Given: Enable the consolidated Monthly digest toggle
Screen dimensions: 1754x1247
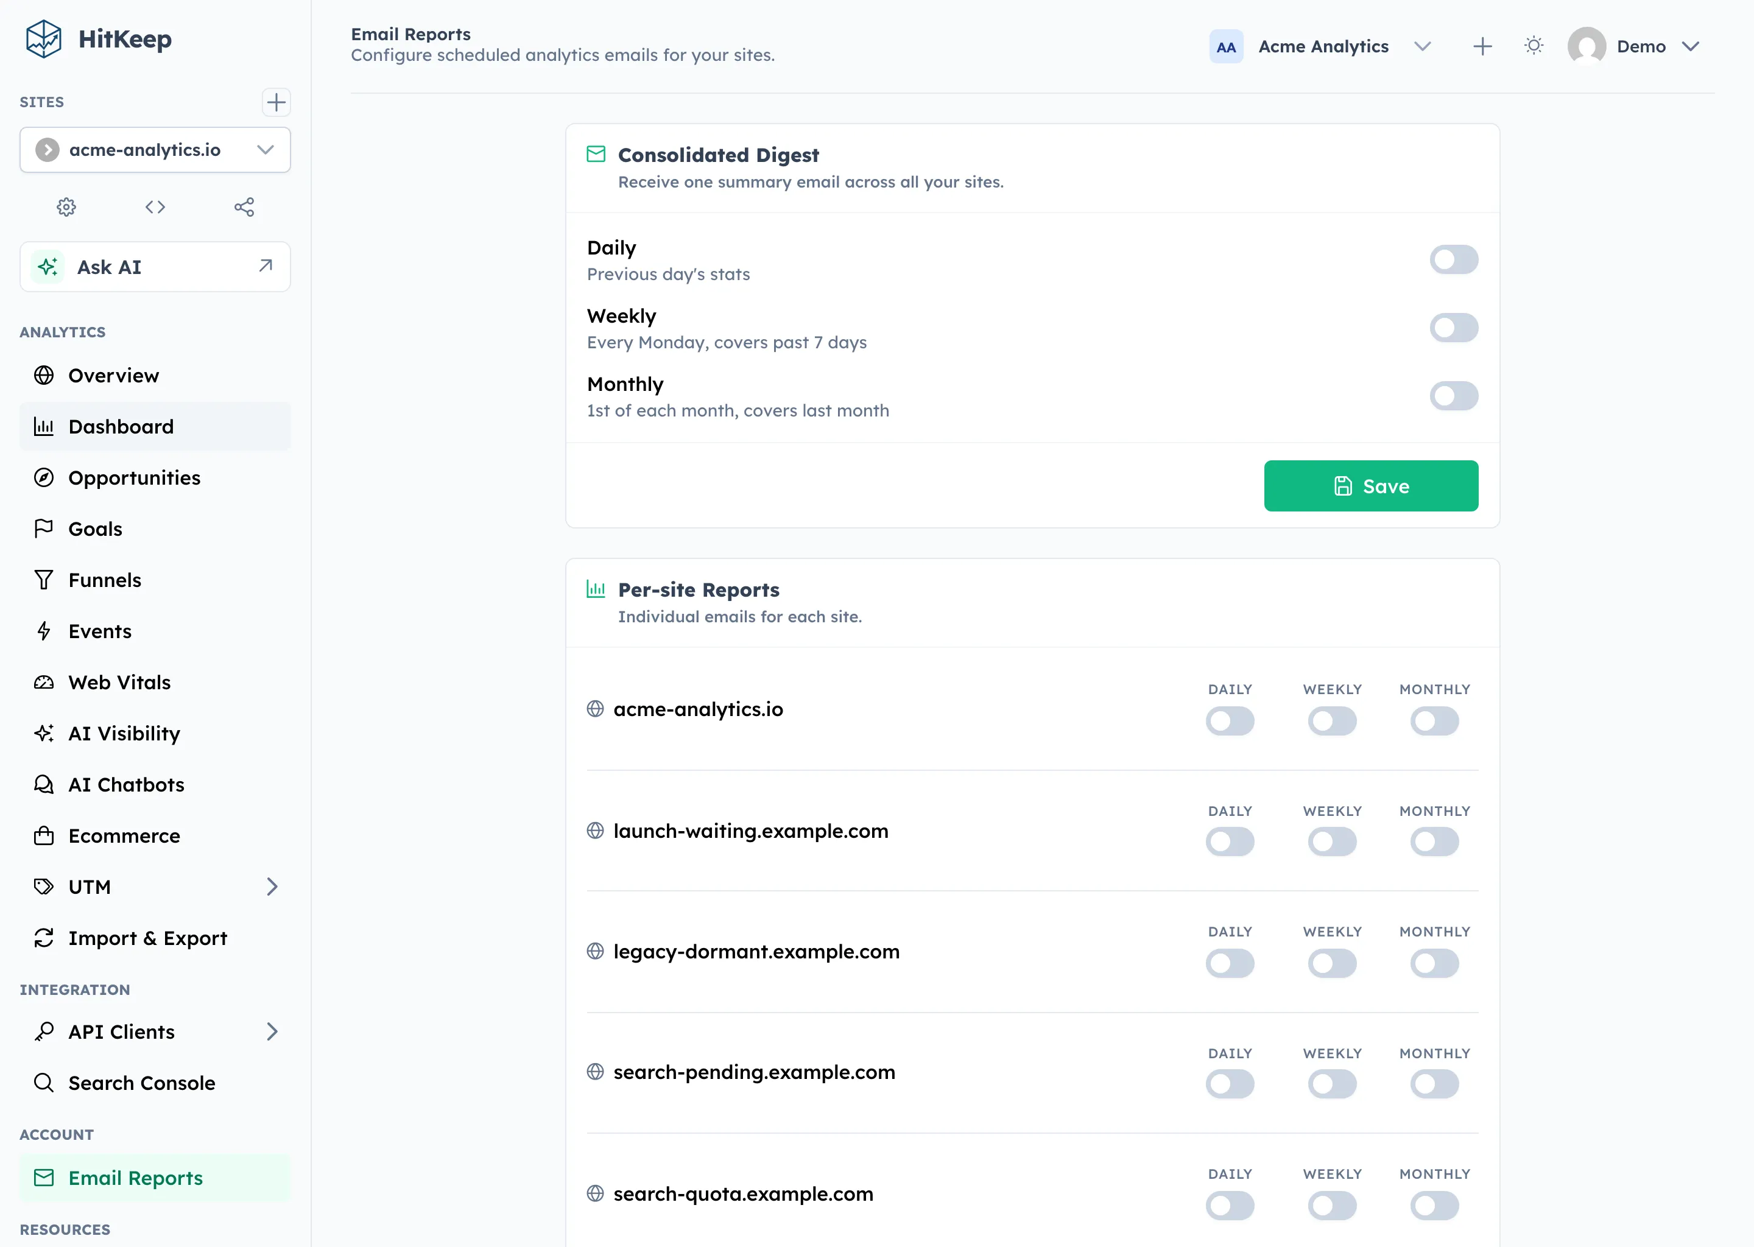Looking at the screenshot, I should point(1454,396).
